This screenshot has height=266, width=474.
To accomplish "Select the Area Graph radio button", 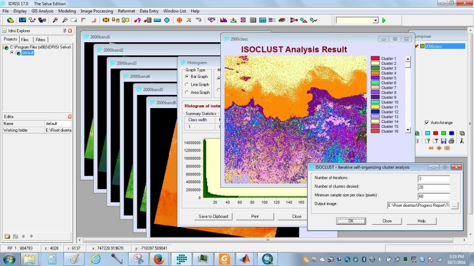I will pos(187,92).
